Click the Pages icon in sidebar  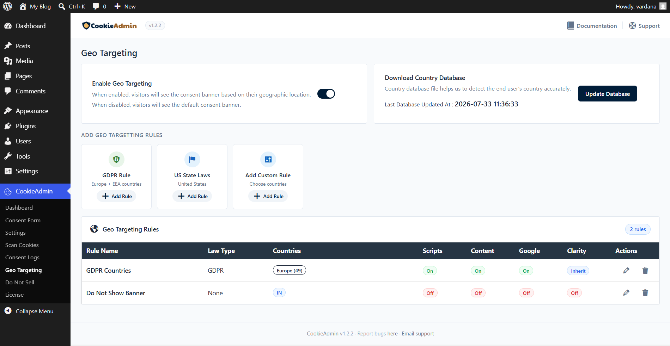click(8, 76)
